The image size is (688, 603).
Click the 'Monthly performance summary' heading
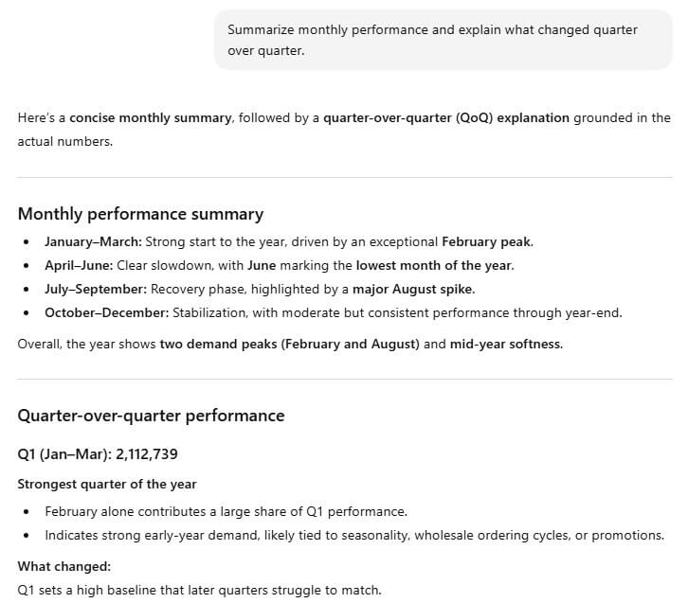[x=140, y=214]
